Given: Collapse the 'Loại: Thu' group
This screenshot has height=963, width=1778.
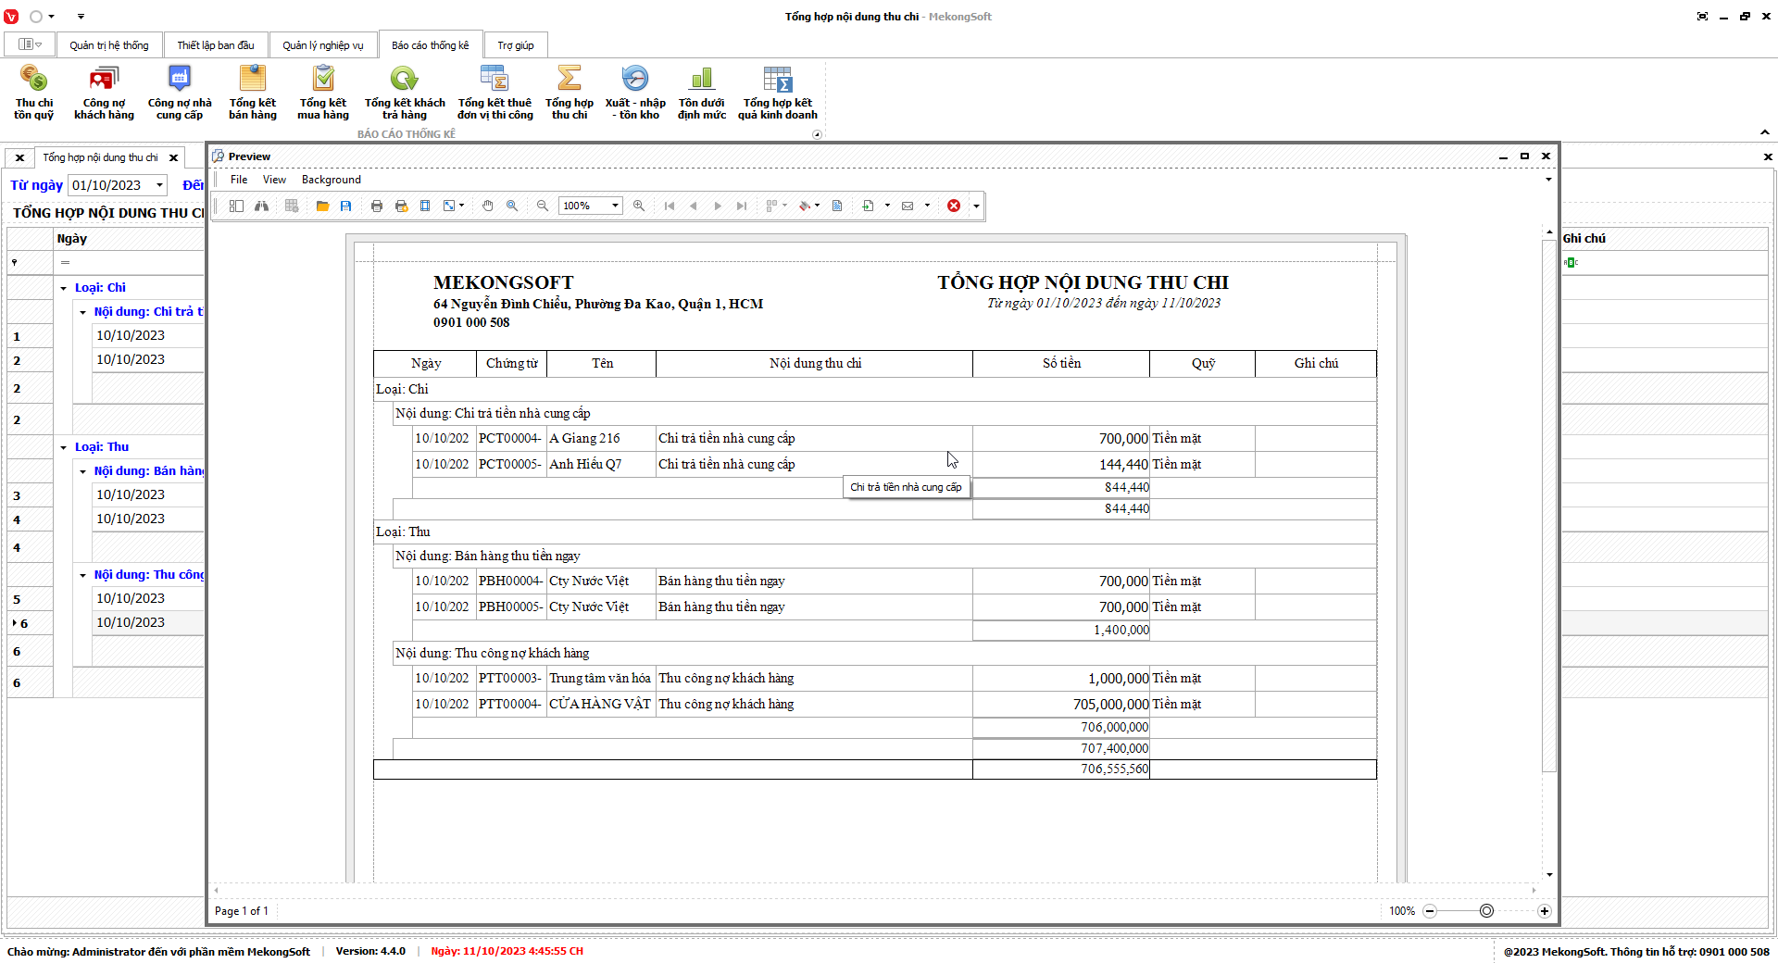Looking at the screenshot, I should tap(64, 447).
